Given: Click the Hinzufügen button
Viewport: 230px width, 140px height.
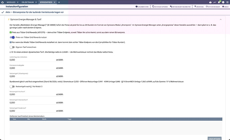Looking at the screenshot, I should [x=214, y=139].
